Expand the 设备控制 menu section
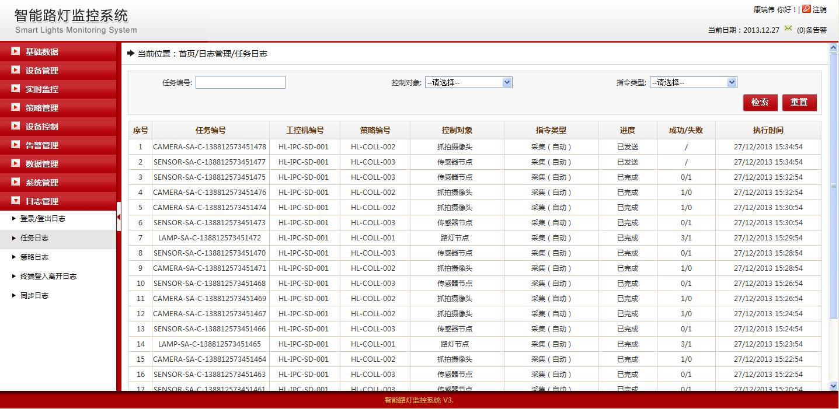Screen dimensions: 839x409 (x=41, y=127)
